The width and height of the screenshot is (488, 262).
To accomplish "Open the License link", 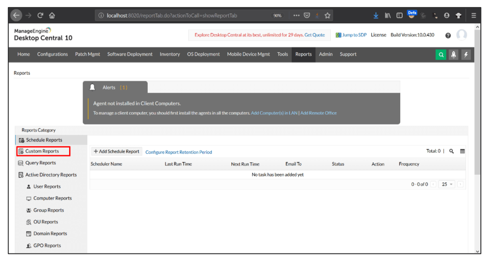I will pos(378,35).
